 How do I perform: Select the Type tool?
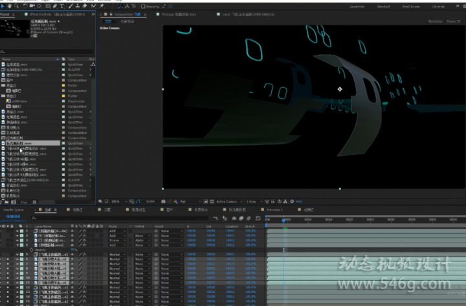pyautogui.click(x=62, y=6)
